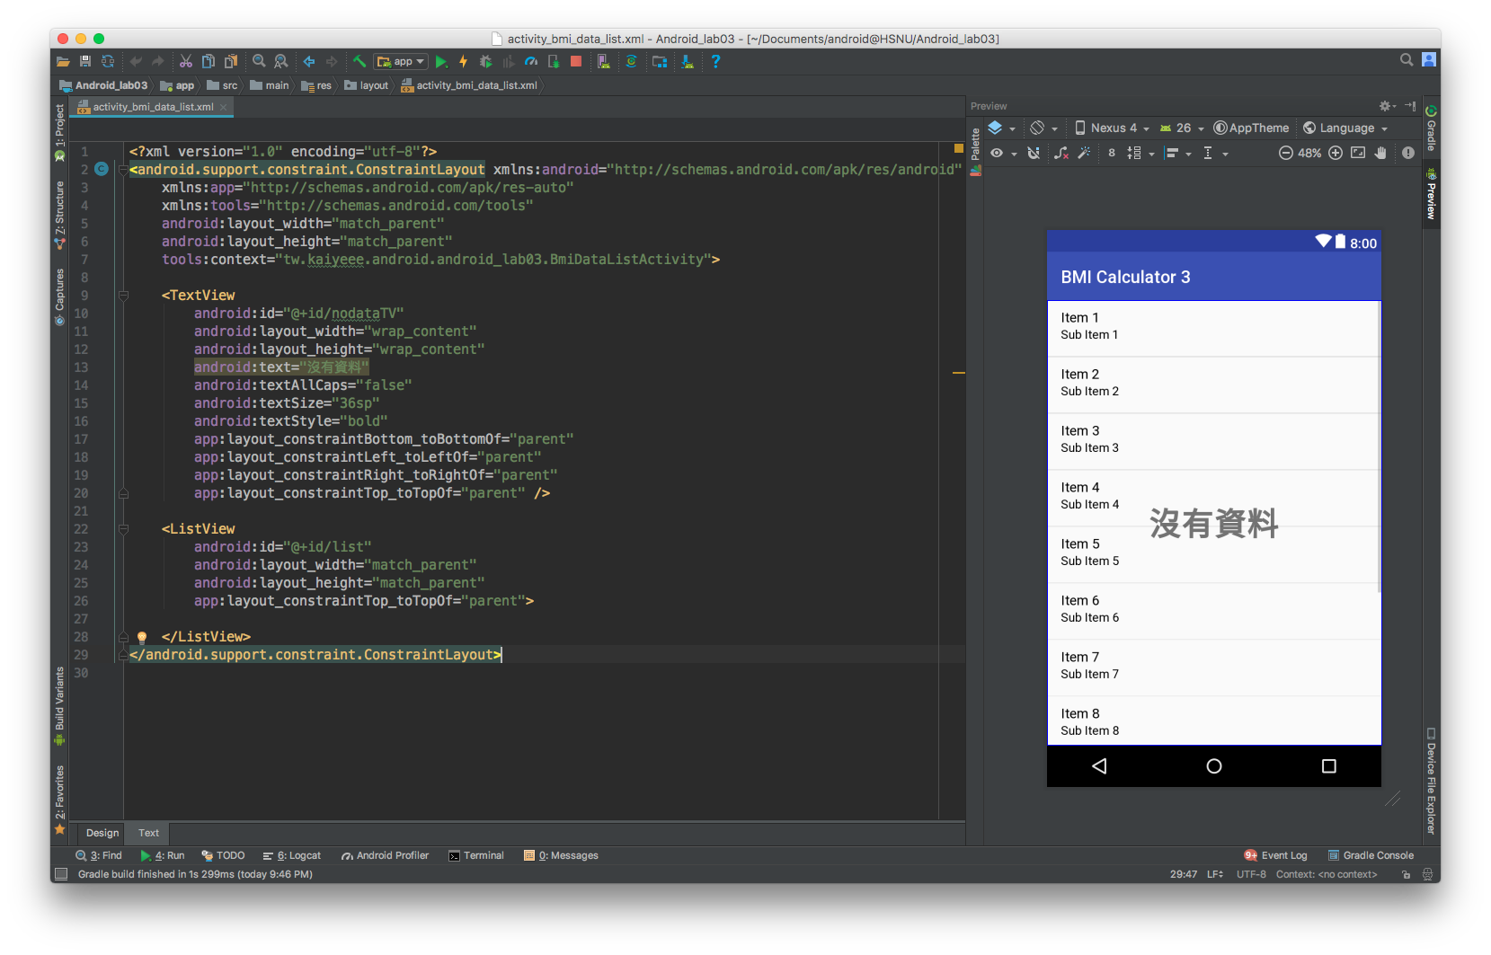Click Android_lab03 in the breadcrumb
Viewport: 1491px width, 955px height.
pos(103,85)
